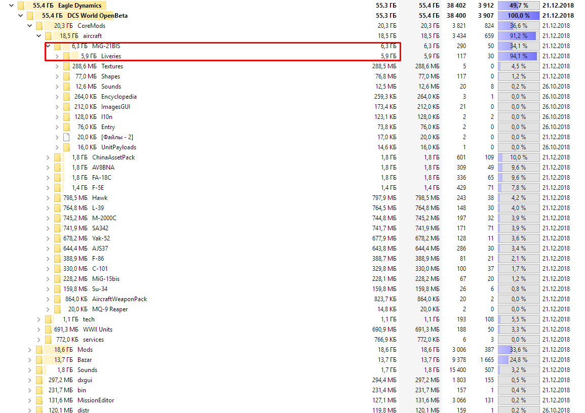Click the distr folder name
Viewport: 585px width, 413px height.
click(x=84, y=410)
